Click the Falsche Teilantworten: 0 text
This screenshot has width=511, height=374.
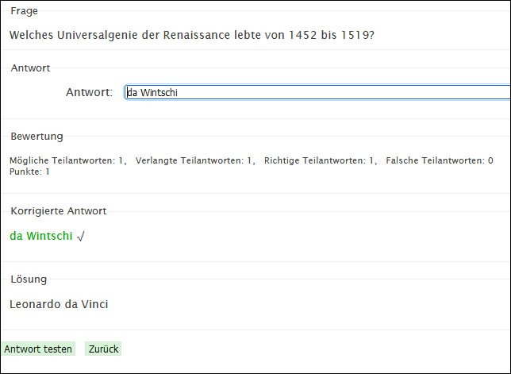(x=440, y=160)
